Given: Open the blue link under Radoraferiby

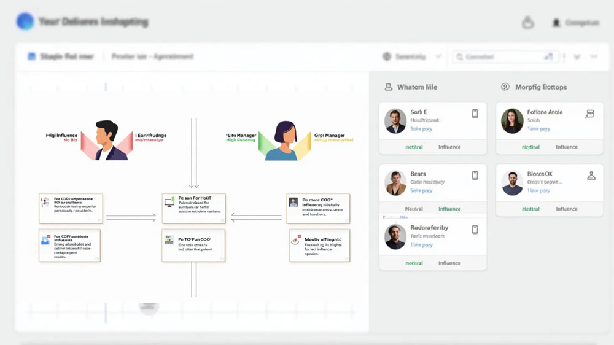Looking at the screenshot, I should (421, 245).
